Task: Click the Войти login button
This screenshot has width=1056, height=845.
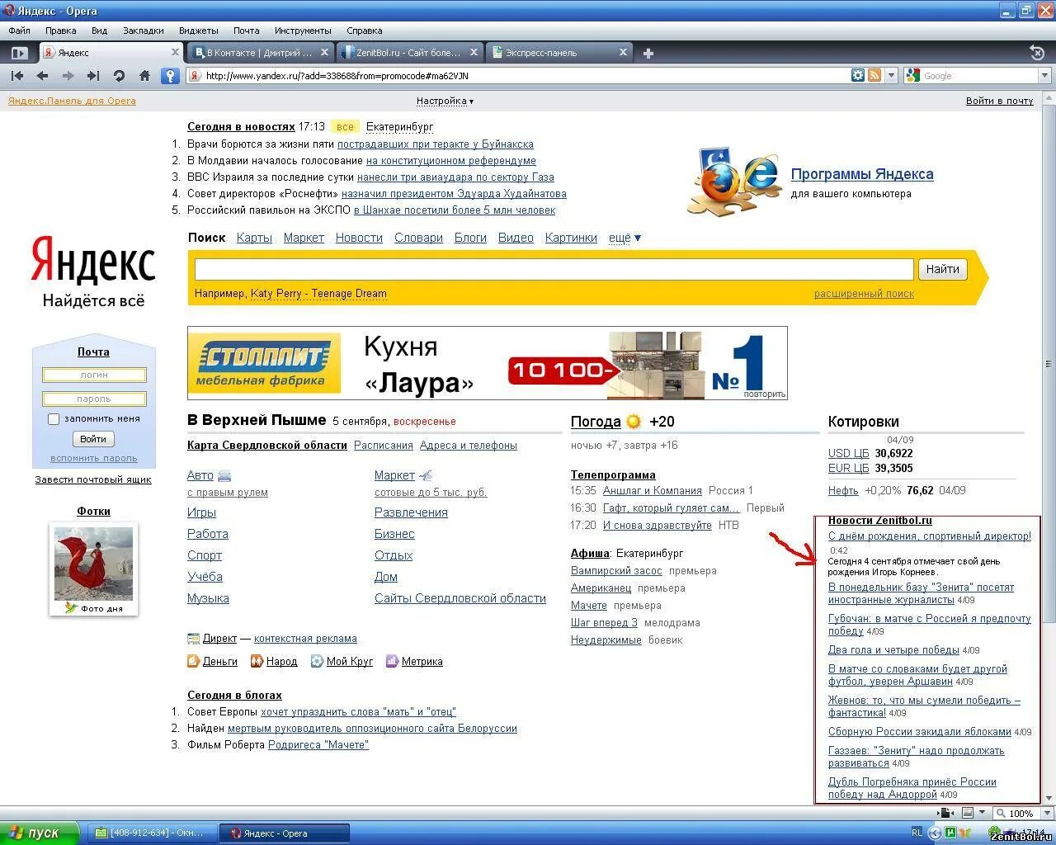Action: click(93, 439)
